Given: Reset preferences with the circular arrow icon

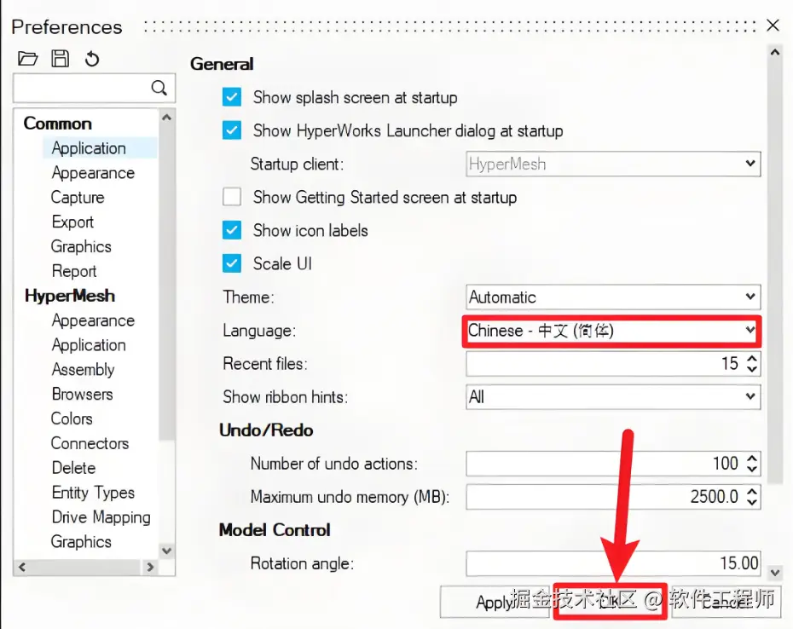Looking at the screenshot, I should coord(92,59).
